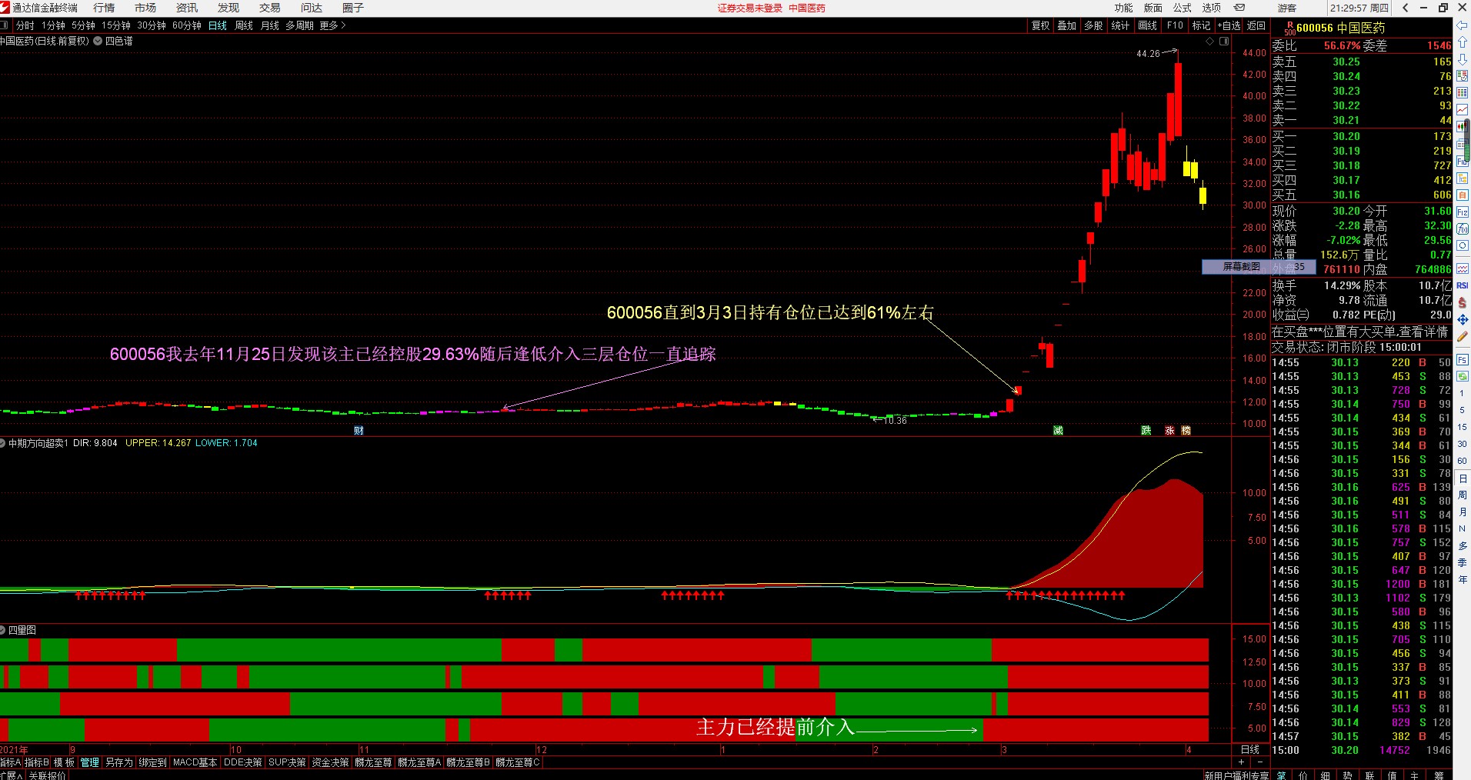This screenshot has height=780, width=1471.
Task: Click the 在买盘位置有大买单 detail link
Action: (x=1359, y=332)
